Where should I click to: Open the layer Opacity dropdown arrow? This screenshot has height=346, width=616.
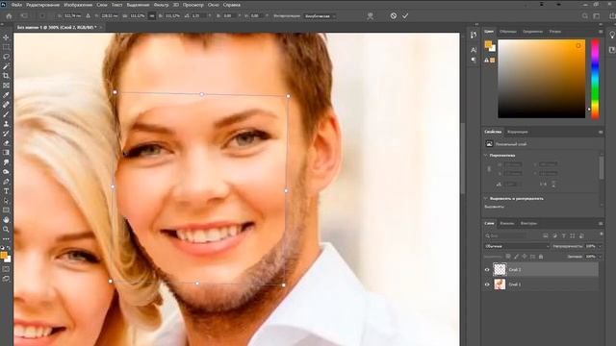tap(600, 246)
